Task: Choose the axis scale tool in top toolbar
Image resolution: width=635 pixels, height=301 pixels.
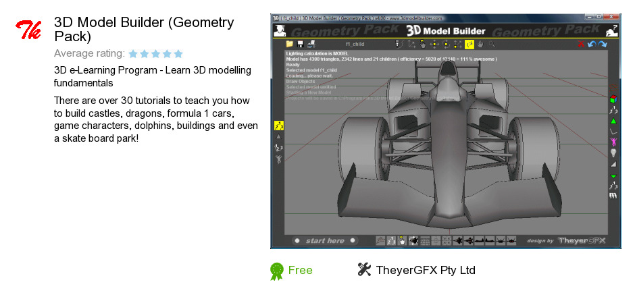Action: [411, 44]
